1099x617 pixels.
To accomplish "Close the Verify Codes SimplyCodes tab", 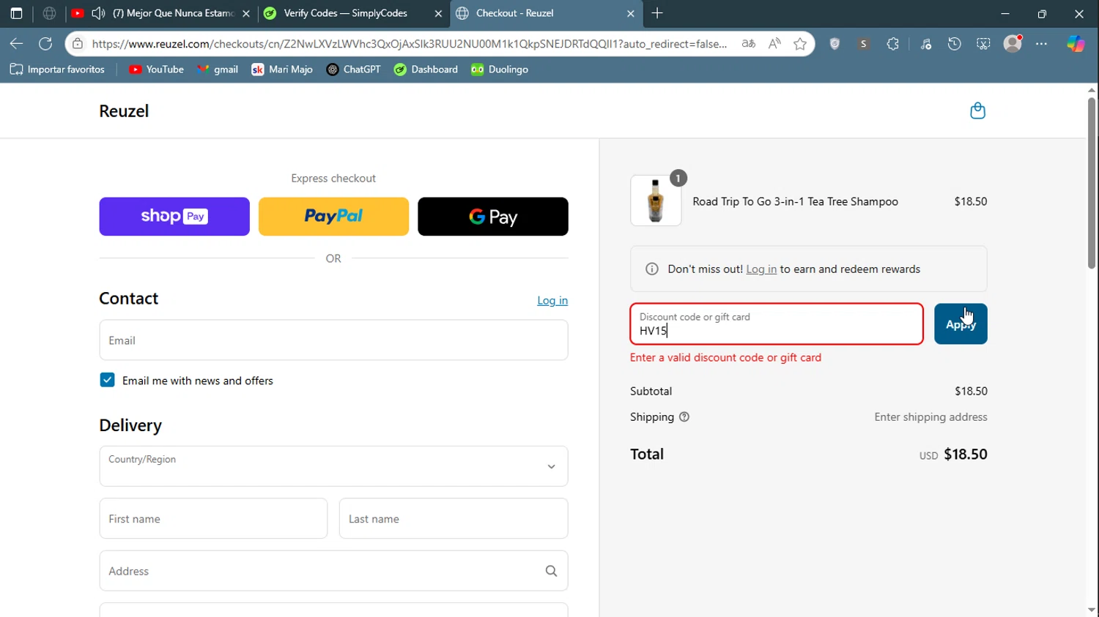I will pos(438,13).
